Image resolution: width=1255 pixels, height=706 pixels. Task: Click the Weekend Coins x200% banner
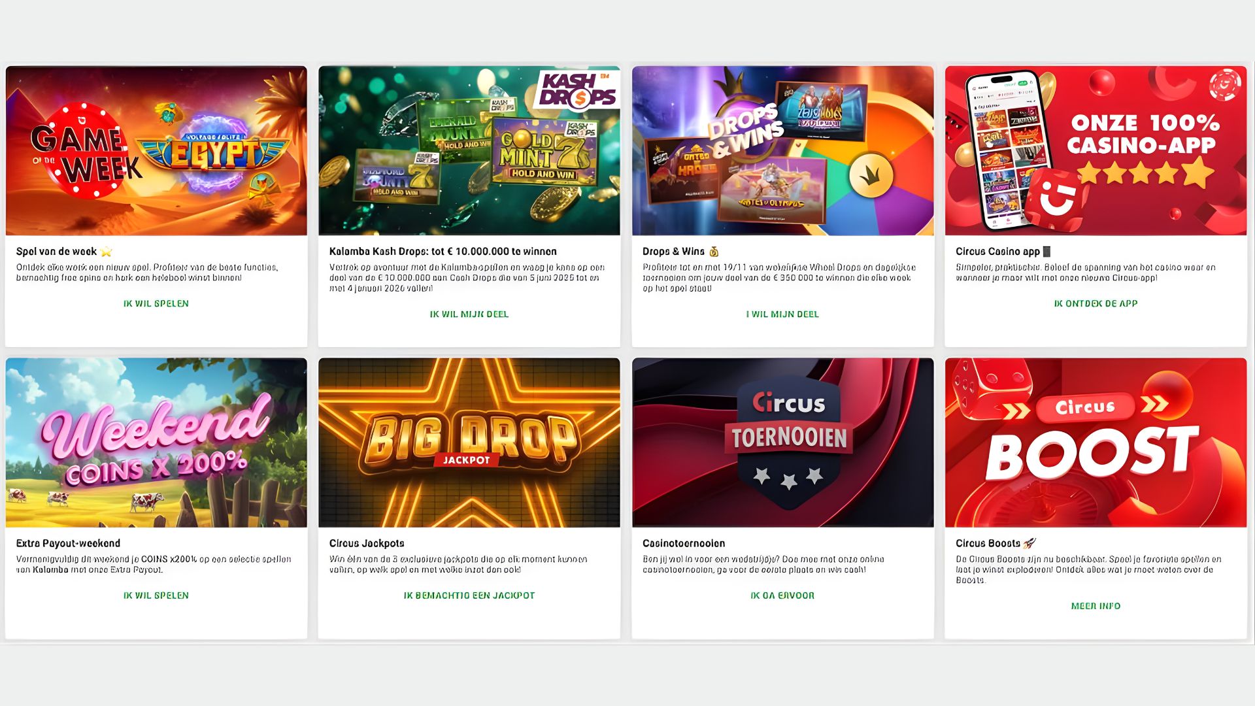pyautogui.click(x=156, y=443)
